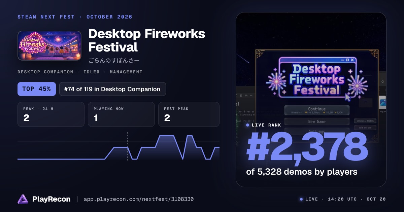
Task: Open Settings in the game menu
Action: (317, 131)
